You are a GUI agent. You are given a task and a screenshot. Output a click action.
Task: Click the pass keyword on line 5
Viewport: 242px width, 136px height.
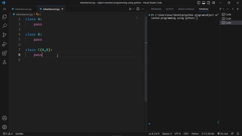click(38, 40)
